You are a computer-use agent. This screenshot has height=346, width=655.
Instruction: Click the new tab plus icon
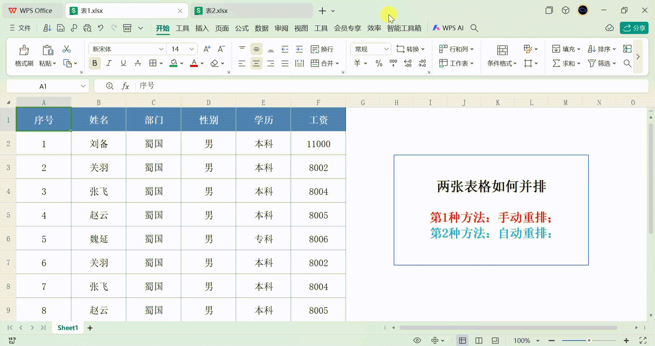pos(322,11)
